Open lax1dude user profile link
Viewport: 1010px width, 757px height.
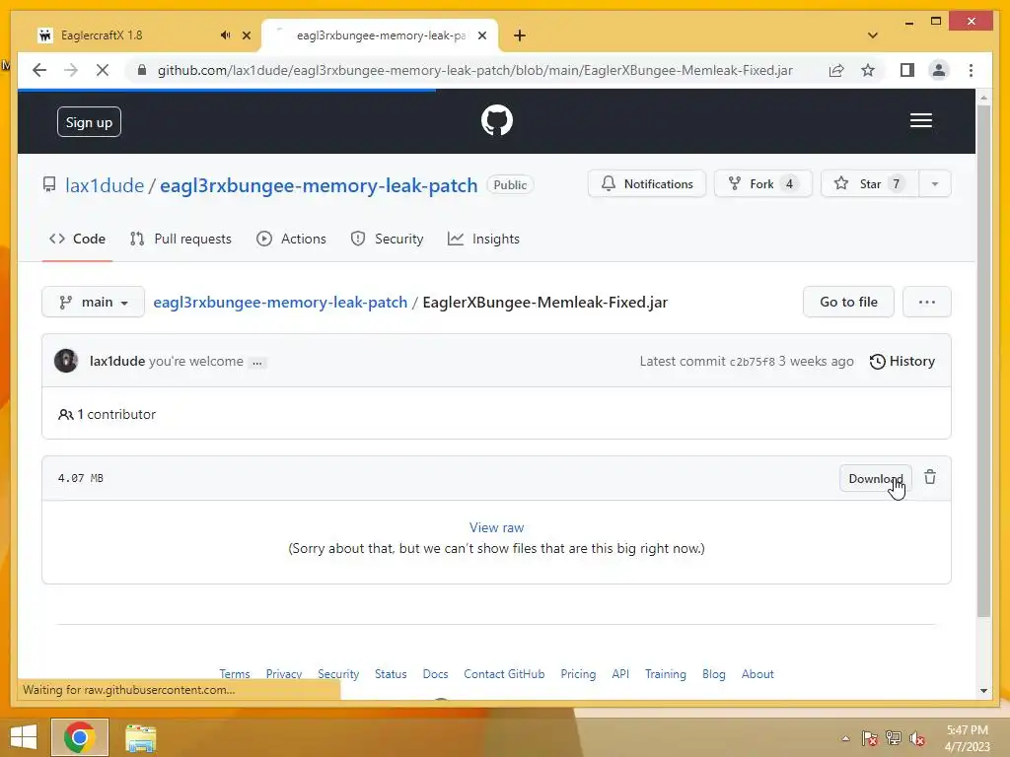105,185
